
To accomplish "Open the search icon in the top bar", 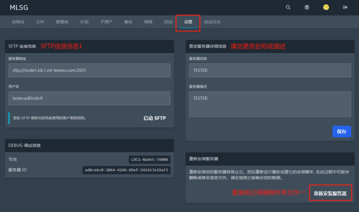I will (288, 7).
